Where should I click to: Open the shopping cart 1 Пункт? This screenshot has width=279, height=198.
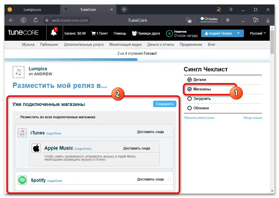point(100,33)
